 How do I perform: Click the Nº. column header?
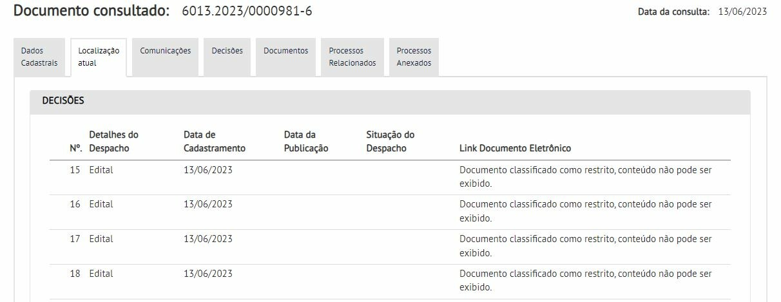tap(75, 149)
